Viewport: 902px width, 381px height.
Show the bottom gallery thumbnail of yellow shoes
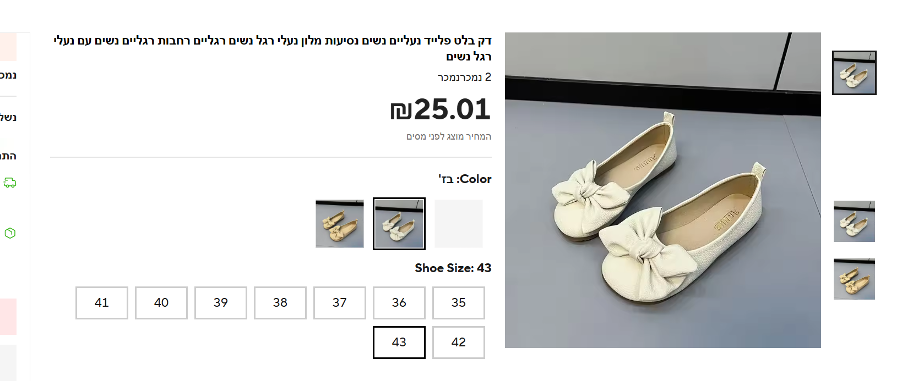click(854, 279)
